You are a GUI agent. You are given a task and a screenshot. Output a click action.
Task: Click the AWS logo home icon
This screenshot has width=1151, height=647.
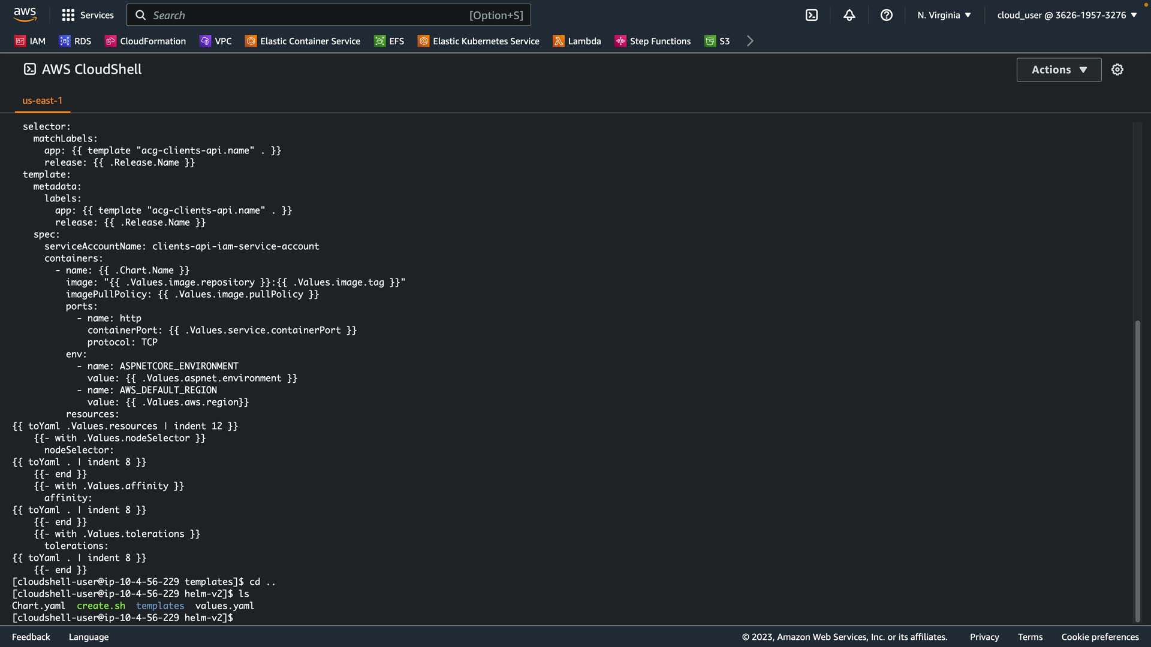click(25, 14)
